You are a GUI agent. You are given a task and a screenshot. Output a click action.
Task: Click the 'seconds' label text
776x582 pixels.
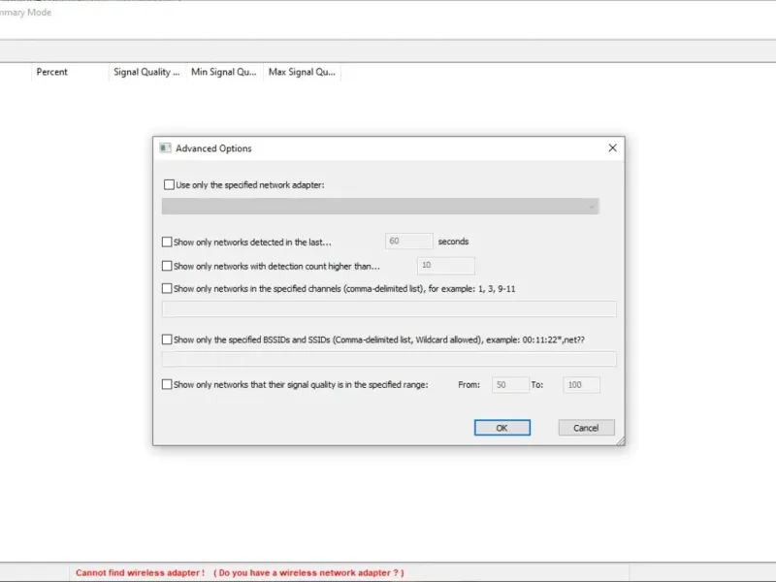pyautogui.click(x=453, y=242)
